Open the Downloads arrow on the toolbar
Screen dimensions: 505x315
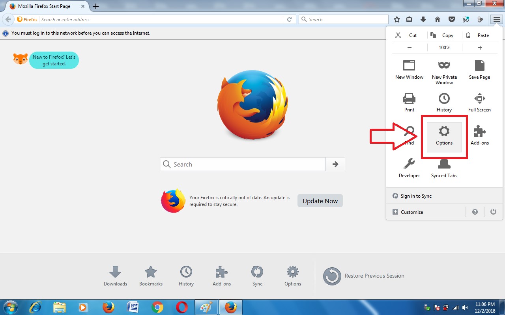coord(423,19)
